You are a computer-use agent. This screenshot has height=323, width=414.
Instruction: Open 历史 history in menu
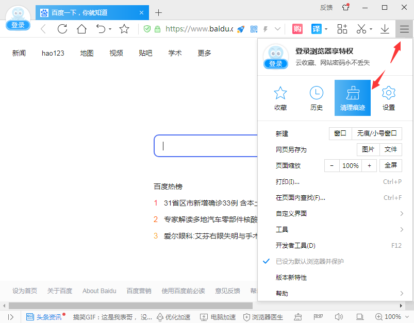(317, 98)
